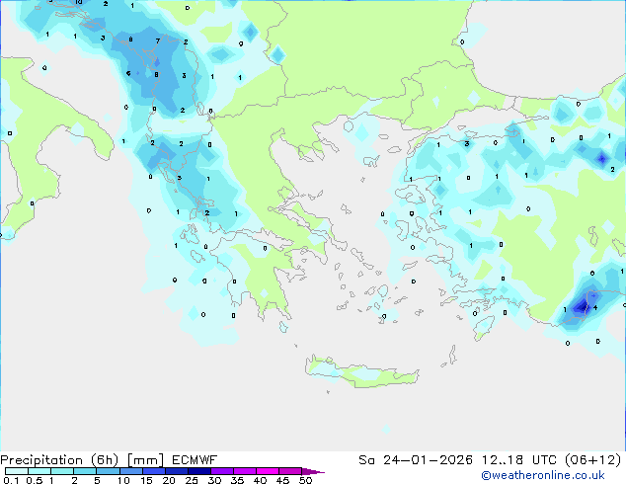Click the 30–35 mm purple legend swatch
Viewport: 626px width, 484px height.
(x=222, y=471)
